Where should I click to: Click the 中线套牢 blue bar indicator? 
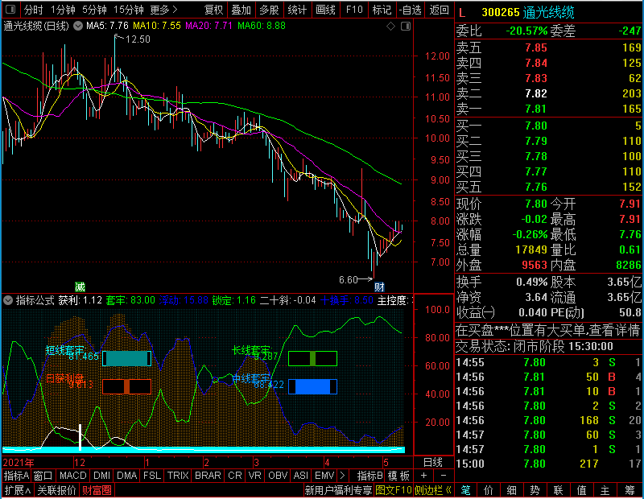click(312, 386)
